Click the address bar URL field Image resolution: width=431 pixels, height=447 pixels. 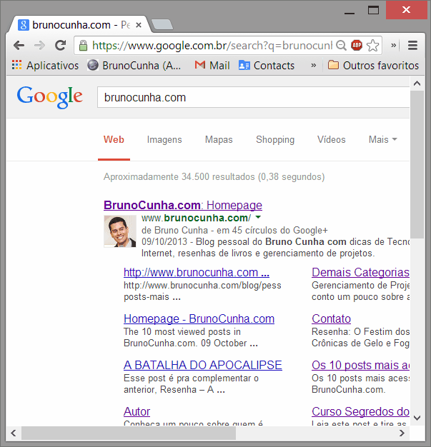click(x=212, y=45)
